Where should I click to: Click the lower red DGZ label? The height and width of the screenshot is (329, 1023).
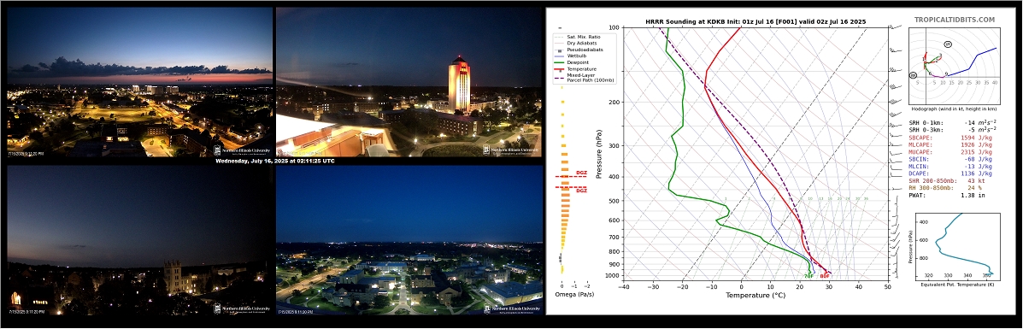pos(581,191)
